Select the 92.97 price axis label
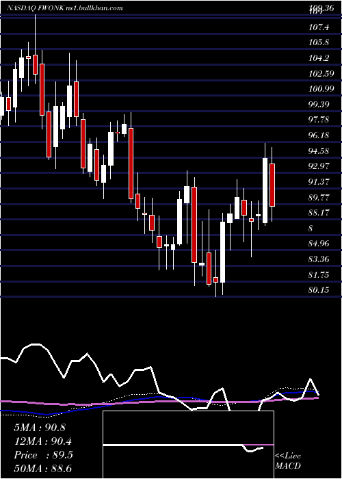Viewport: 342px width, 479px height. coord(319,166)
